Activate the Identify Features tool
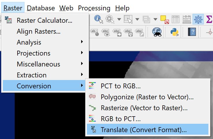 click(x=98, y=19)
